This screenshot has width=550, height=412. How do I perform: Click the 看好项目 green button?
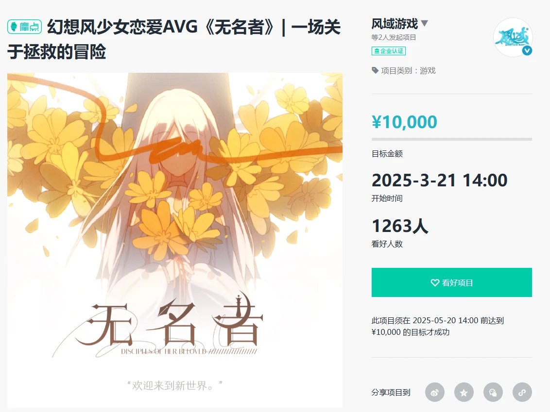coord(452,282)
